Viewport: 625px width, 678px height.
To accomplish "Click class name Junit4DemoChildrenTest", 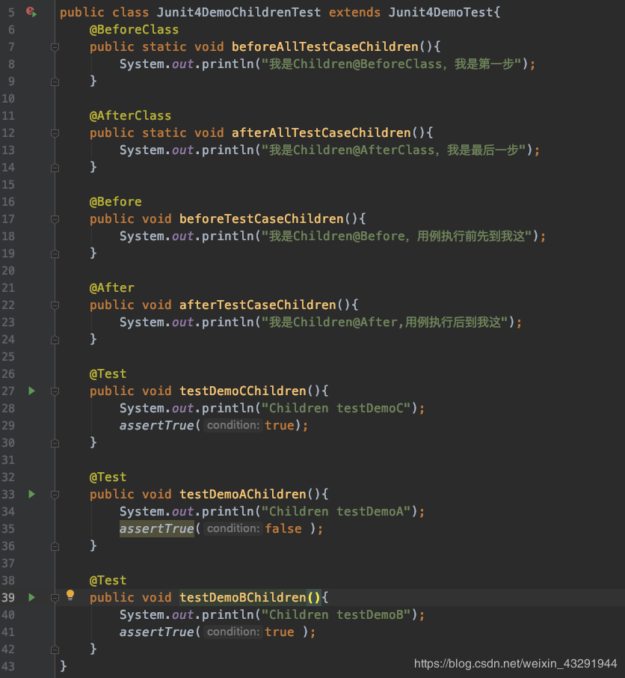I will pyautogui.click(x=238, y=12).
